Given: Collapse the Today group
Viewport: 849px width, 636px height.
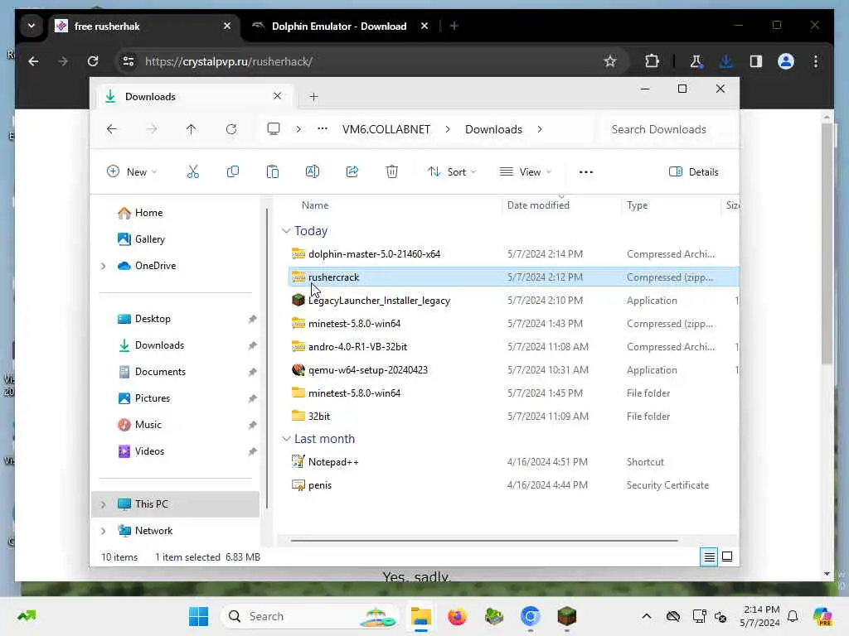Looking at the screenshot, I should [286, 231].
